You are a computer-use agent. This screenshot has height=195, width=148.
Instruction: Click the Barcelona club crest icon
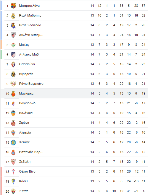pos(13,6)
